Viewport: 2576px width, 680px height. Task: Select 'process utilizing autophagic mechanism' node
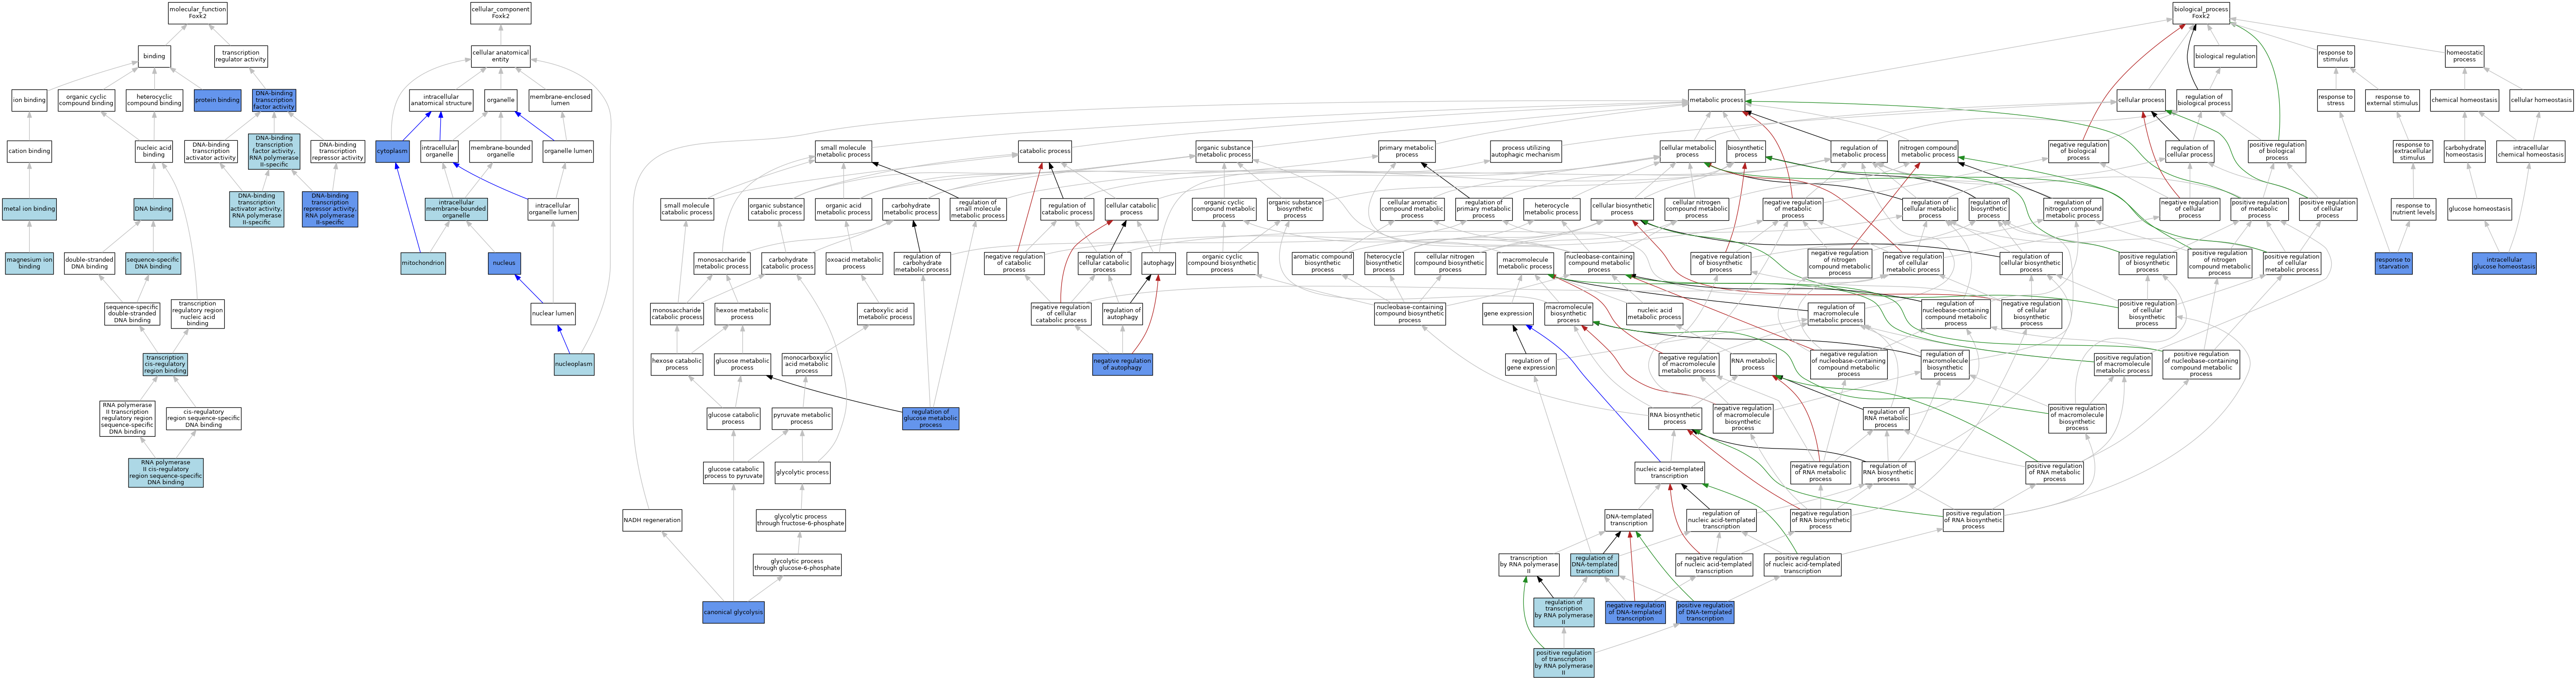coord(1525,151)
